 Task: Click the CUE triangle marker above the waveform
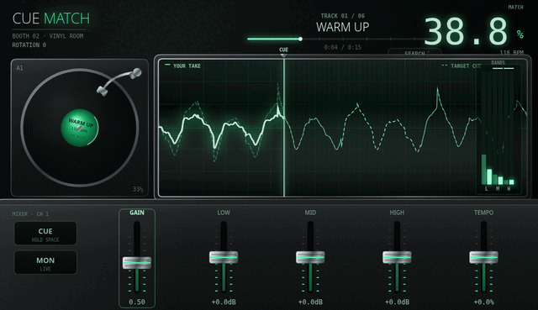point(283,55)
